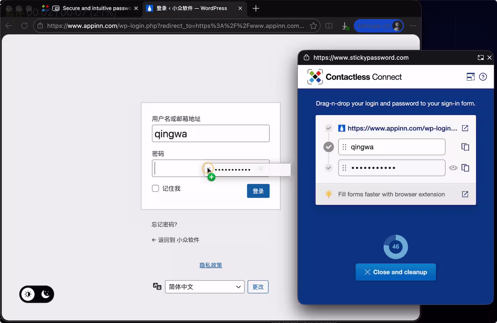Open Contactless Connect help via the question mark icon

tap(483, 77)
